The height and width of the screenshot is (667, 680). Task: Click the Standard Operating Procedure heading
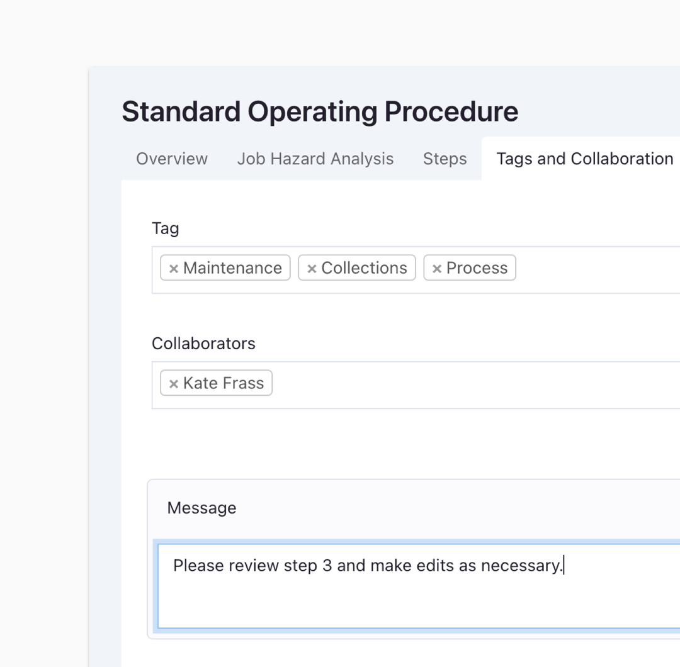(x=320, y=111)
